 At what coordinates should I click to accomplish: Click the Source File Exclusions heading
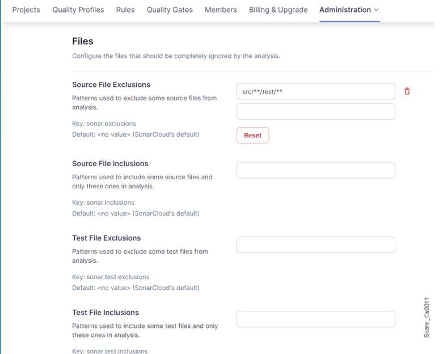pos(111,85)
